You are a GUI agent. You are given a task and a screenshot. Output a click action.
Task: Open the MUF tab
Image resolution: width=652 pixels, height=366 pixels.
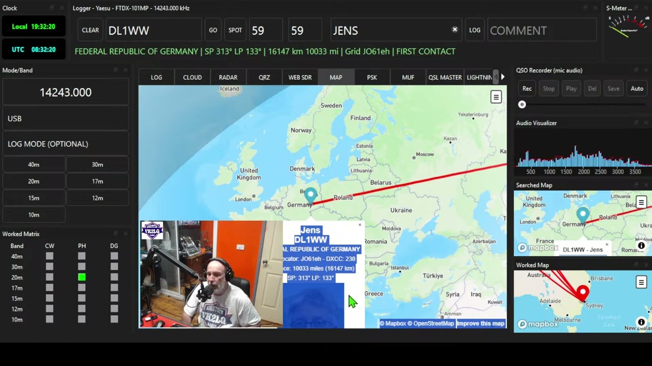click(x=408, y=77)
